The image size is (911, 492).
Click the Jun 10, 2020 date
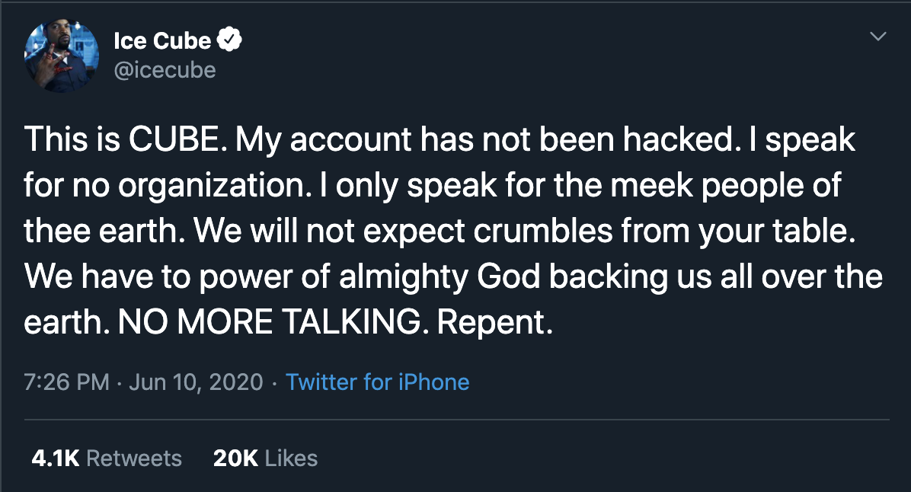(196, 382)
